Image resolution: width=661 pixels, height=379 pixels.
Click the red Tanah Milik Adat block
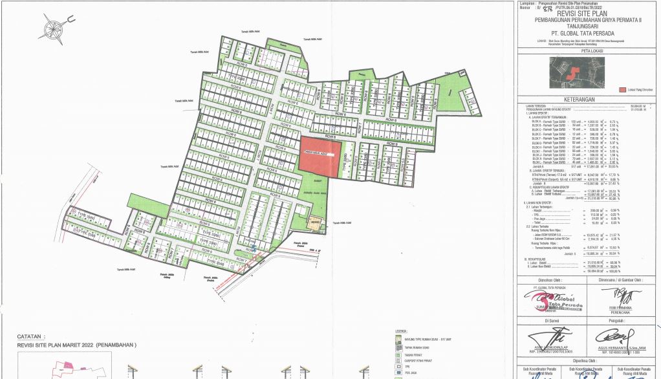320,157
